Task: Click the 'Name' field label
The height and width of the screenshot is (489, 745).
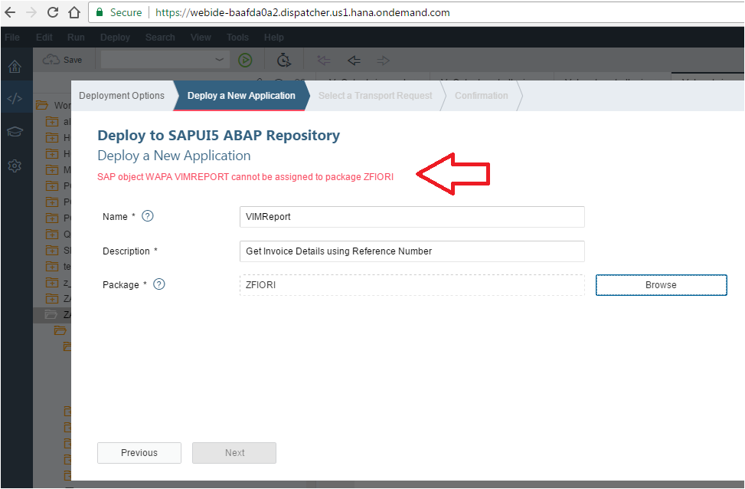Action: 115,217
